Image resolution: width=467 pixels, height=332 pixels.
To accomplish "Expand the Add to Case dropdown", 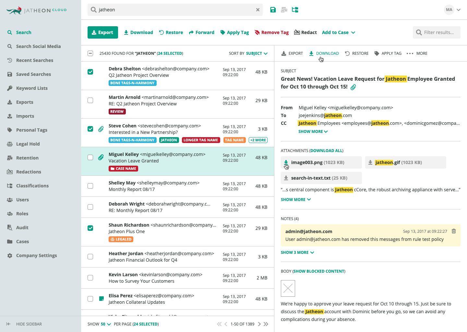I will [338, 32].
